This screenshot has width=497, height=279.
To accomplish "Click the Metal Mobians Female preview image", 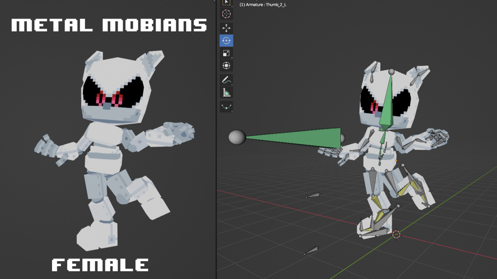I will (108, 139).
